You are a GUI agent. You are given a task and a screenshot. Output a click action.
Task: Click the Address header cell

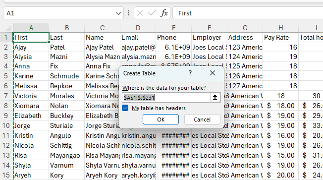[x=245, y=37]
